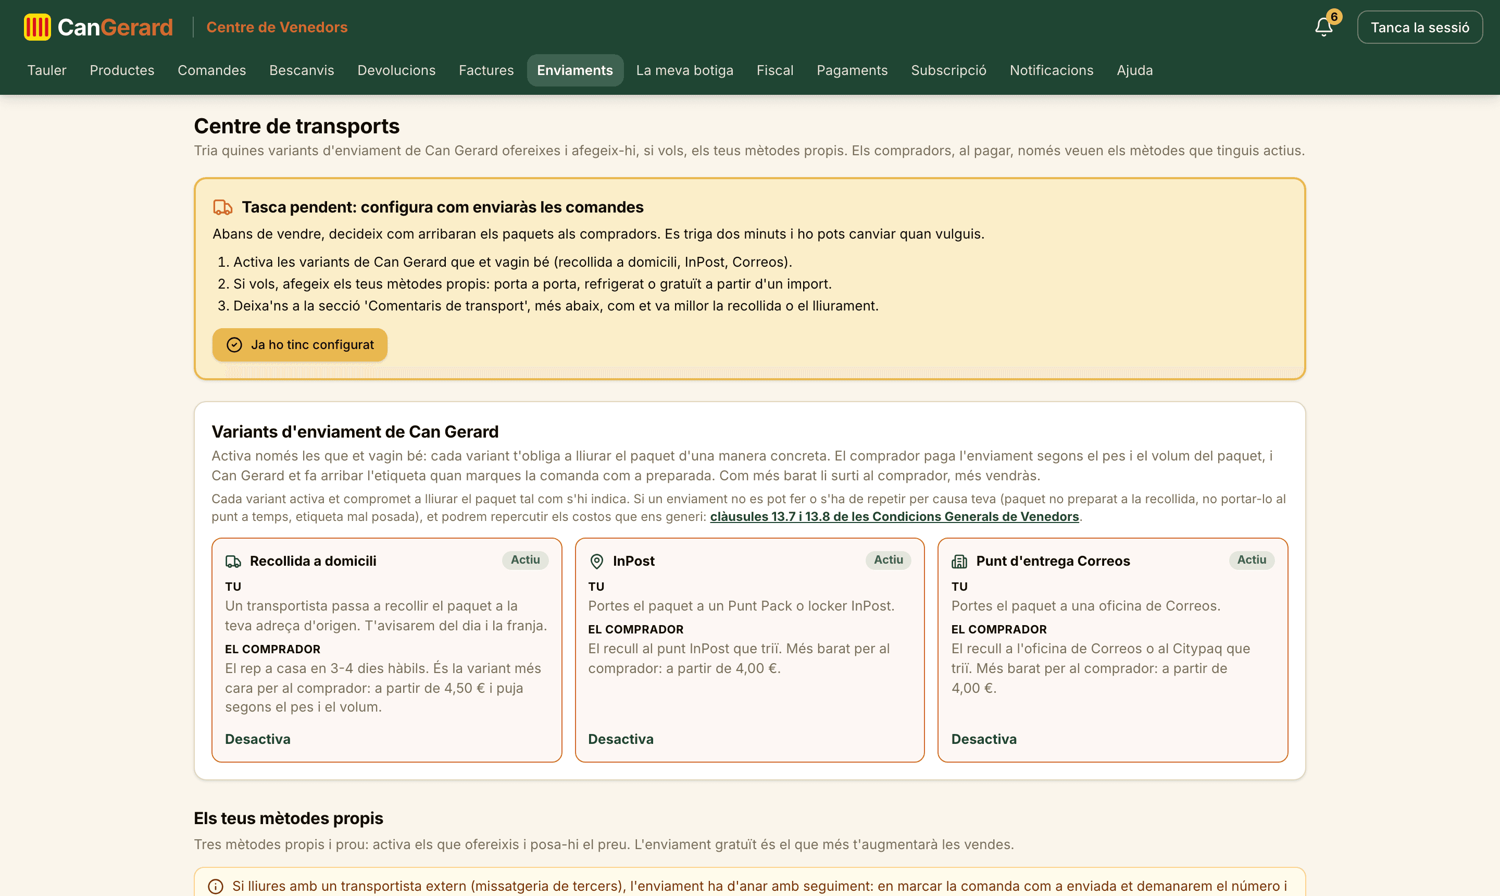Viewport: 1500px width, 896px height.
Task: Click the truck icon beside Tasca pendent
Action: click(223, 207)
